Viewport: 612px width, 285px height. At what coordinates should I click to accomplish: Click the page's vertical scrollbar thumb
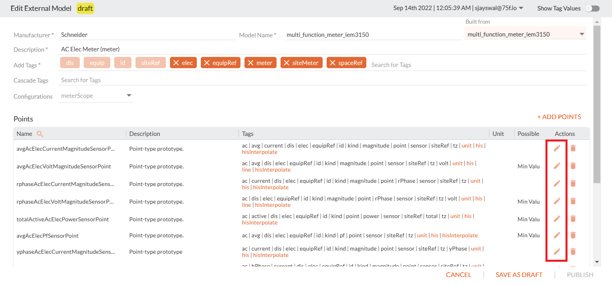coord(597,104)
